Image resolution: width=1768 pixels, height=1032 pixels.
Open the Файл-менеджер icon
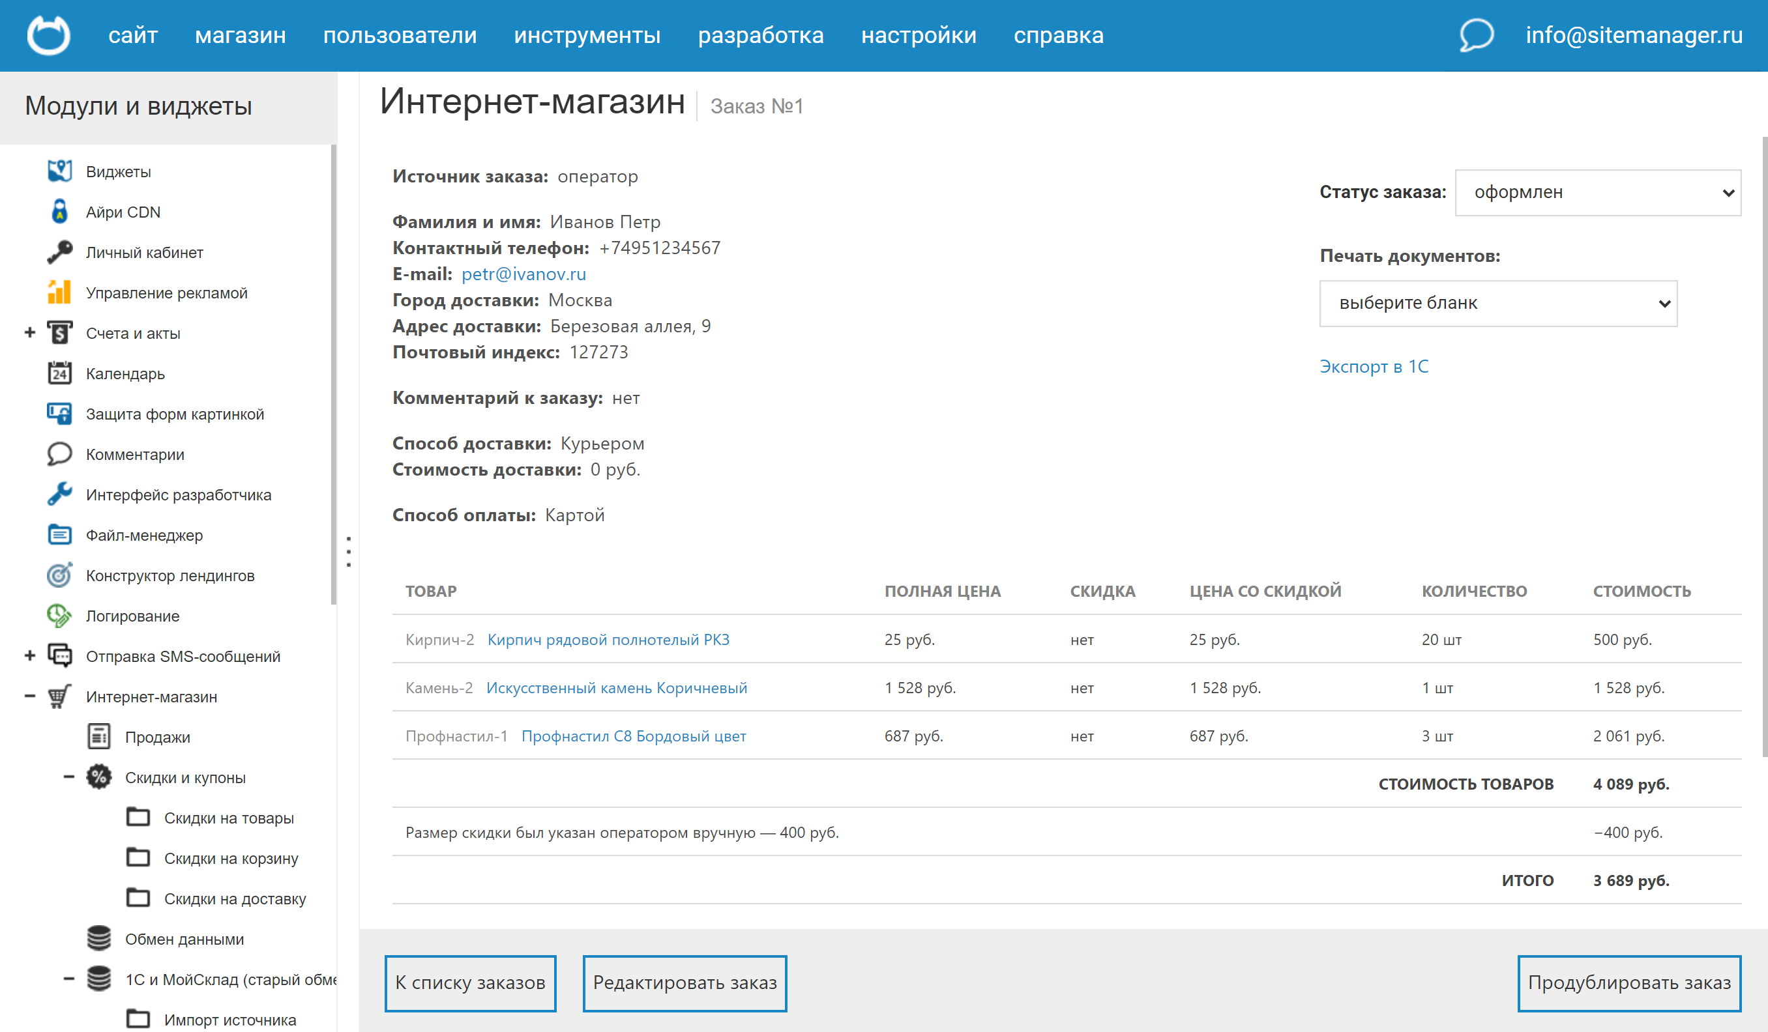[61, 534]
